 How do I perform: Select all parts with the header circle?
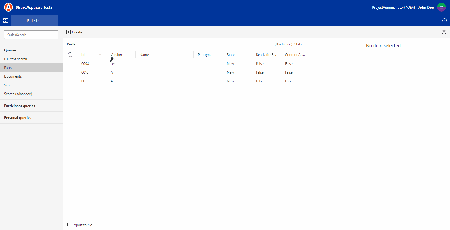(70, 54)
